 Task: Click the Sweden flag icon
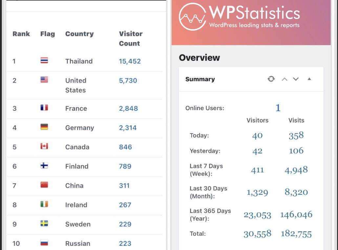[x=44, y=223]
